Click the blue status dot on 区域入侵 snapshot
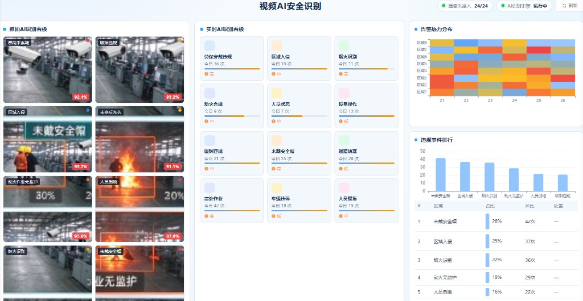This screenshot has height=301, width=583. click(x=88, y=110)
